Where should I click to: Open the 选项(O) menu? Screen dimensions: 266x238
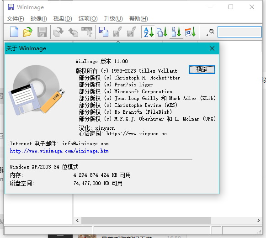click(x=88, y=18)
